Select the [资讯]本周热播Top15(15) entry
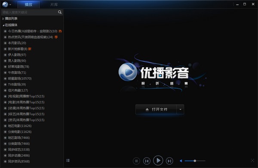The height and width of the screenshot is (168, 258). click(x=26, y=120)
